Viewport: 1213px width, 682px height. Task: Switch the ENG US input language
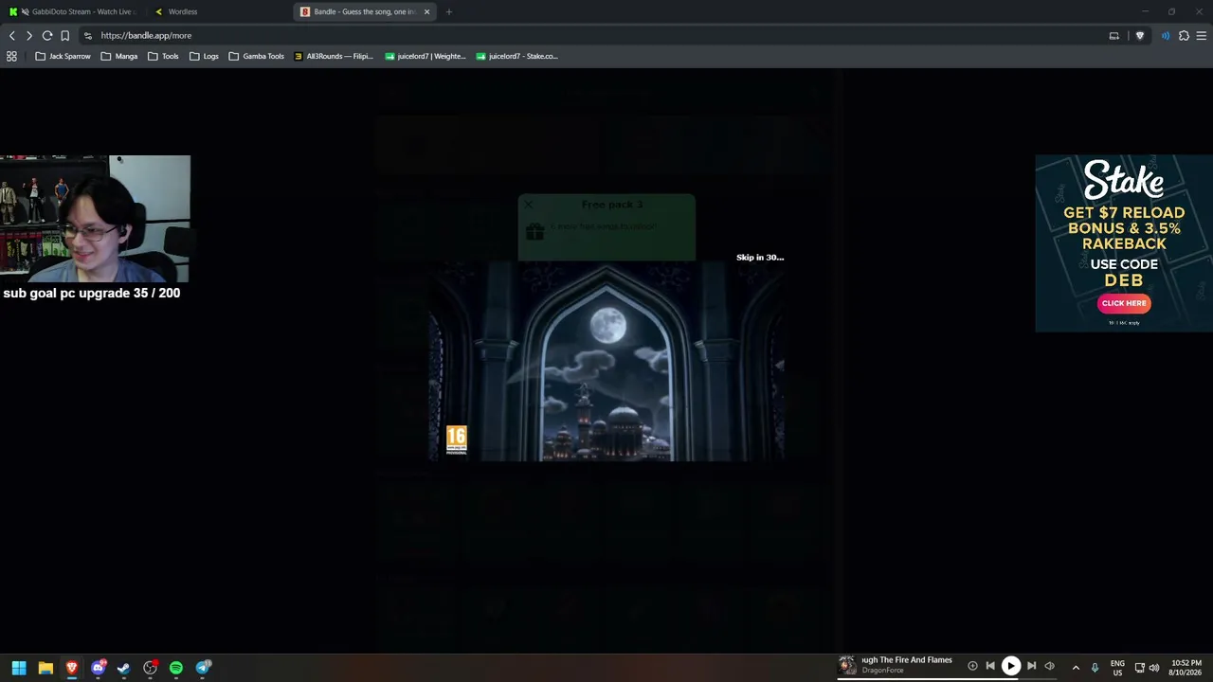[1117, 668]
